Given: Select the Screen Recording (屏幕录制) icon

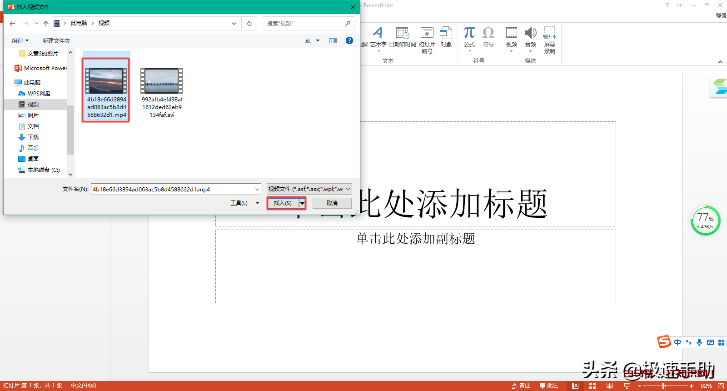Looking at the screenshot, I should [x=549, y=33].
